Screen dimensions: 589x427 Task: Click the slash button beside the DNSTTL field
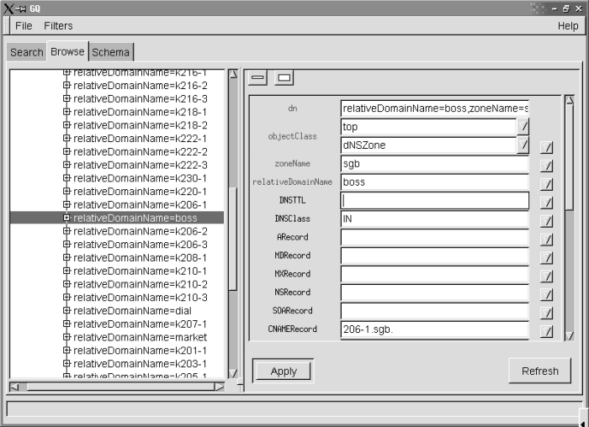tap(546, 203)
